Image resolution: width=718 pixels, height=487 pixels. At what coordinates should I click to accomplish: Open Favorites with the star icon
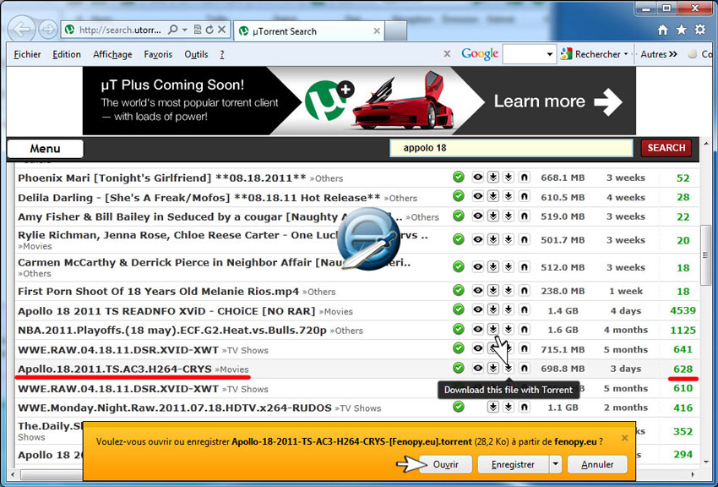coord(682,30)
